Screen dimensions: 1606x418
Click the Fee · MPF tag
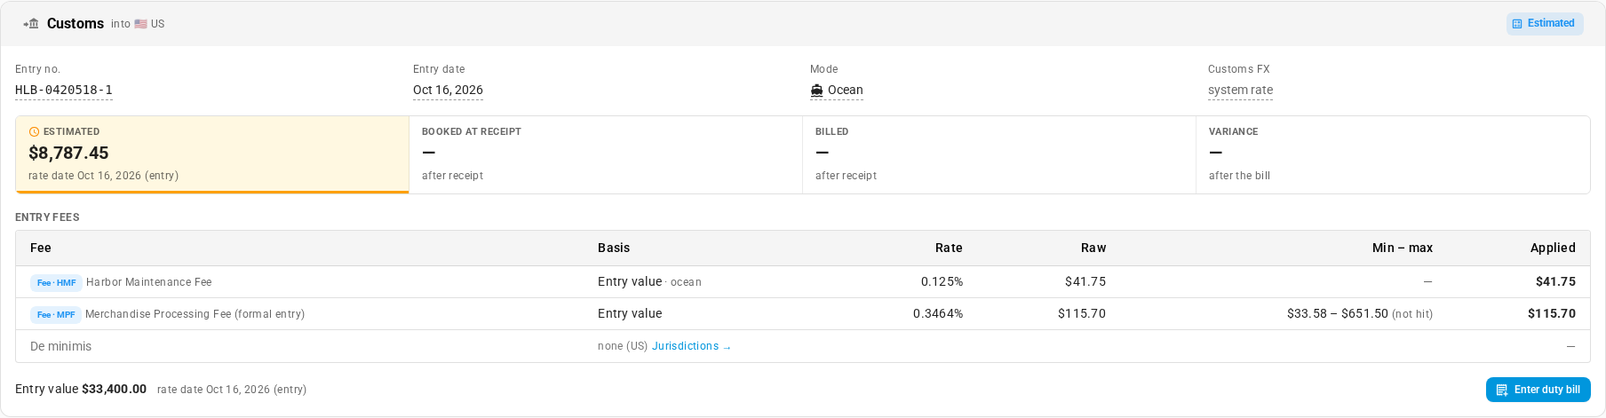(56, 314)
